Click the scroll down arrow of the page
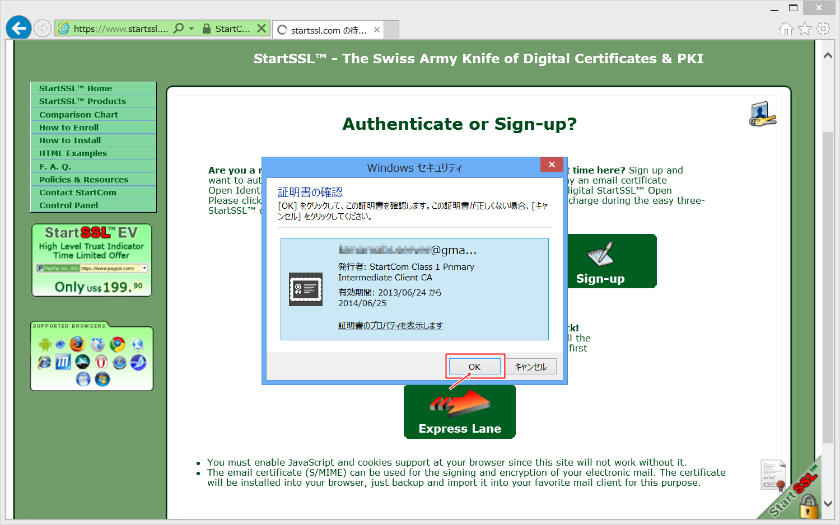 click(x=828, y=503)
